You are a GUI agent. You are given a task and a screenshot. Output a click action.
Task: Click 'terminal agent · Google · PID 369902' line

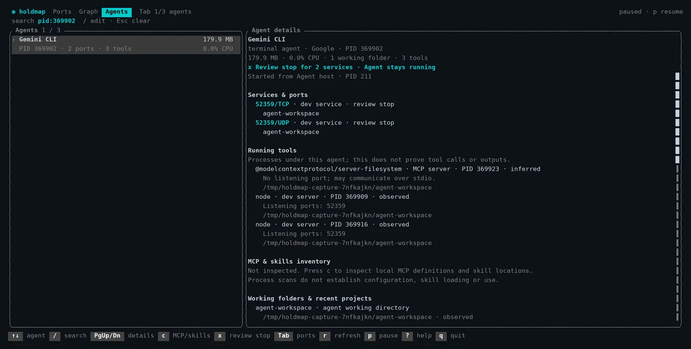(315, 48)
